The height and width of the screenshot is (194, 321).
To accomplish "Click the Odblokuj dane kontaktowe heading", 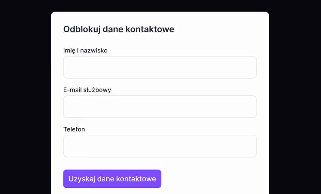I will click(119, 29).
